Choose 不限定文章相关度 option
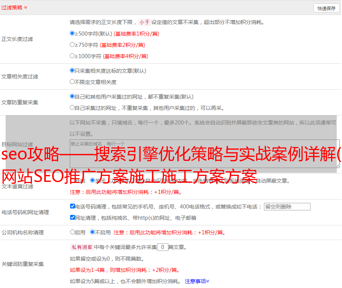342x288 pixels. point(72,82)
